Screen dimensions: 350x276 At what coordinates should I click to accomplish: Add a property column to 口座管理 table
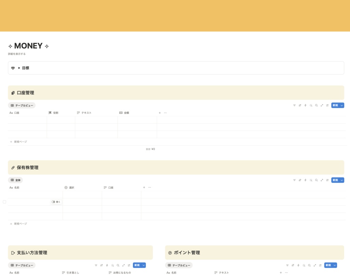click(160, 113)
